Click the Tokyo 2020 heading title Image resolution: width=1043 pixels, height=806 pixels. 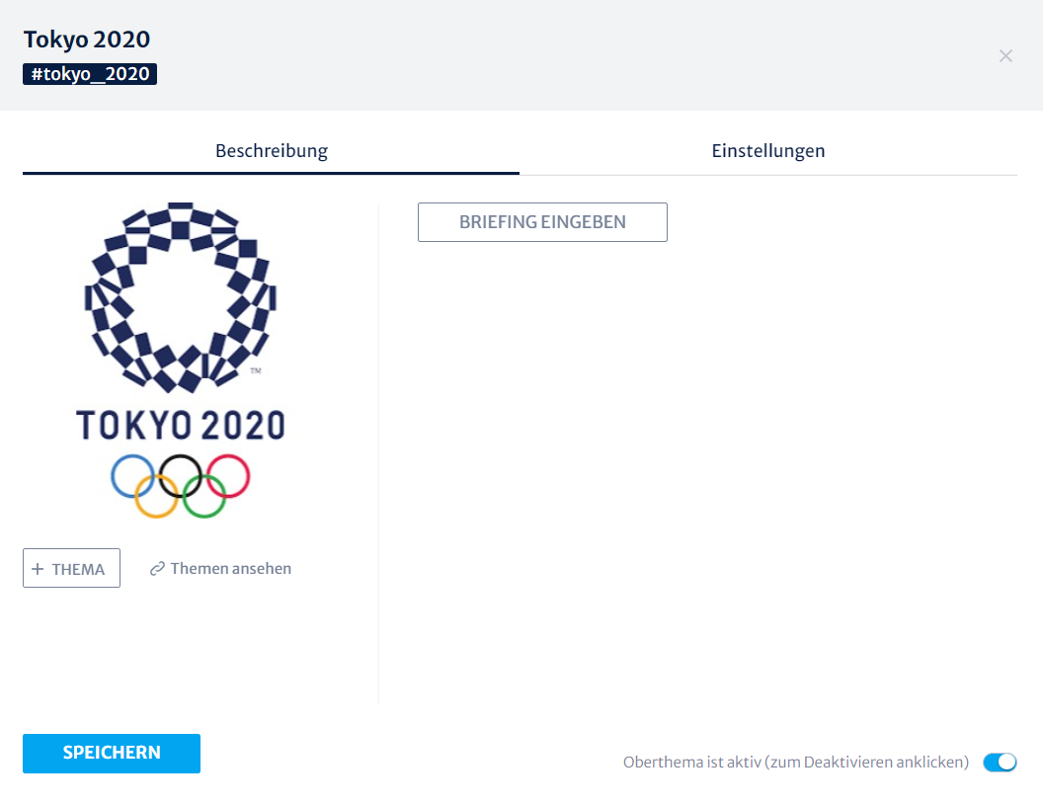87,40
